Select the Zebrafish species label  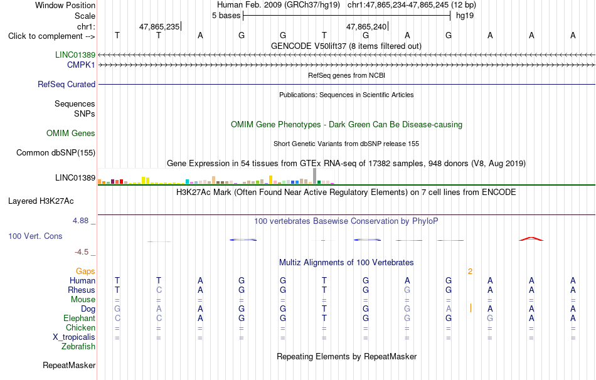click(x=78, y=347)
